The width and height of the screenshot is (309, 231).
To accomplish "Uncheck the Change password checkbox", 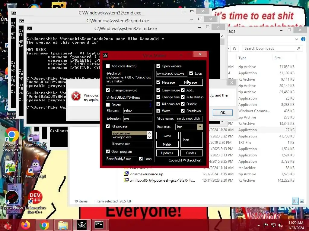I will (x=108, y=90).
